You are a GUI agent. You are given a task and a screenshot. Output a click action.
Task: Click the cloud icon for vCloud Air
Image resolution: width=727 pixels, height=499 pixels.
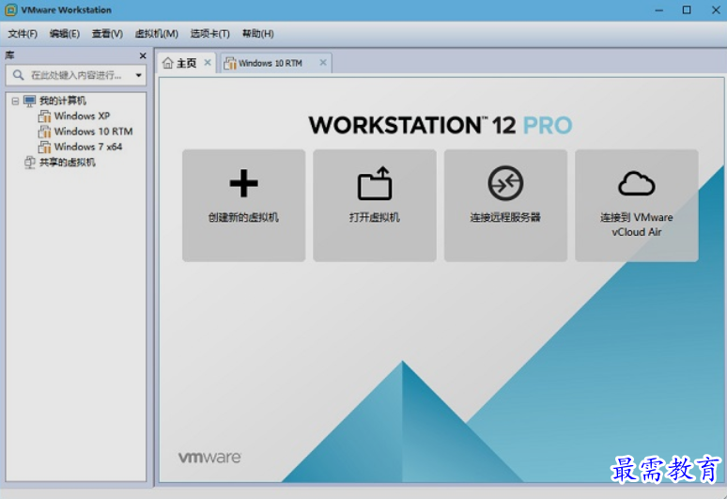637,183
